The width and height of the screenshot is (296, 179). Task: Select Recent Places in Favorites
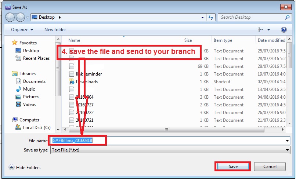36,58
